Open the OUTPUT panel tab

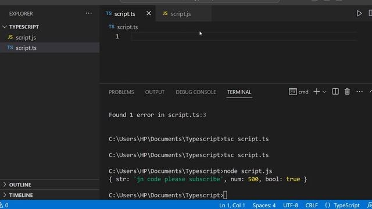pyautogui.click(x=155, y=92)
